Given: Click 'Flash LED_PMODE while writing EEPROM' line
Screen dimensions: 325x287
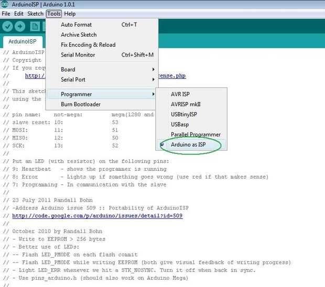Looking at the screenshot, I should (x=147, y=262).
